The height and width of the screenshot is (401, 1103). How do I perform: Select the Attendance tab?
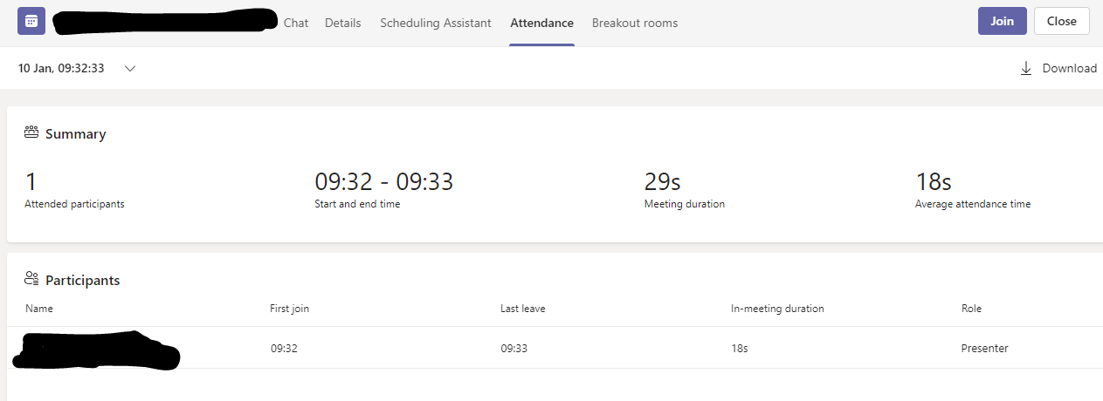(541, 23)
